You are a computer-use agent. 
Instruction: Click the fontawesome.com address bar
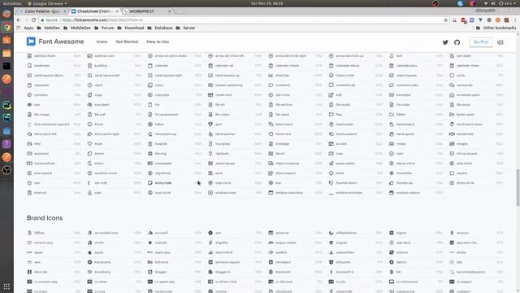(244, 20)
